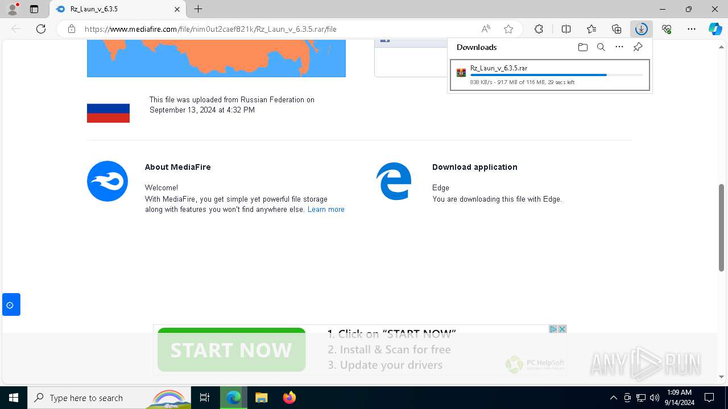
Task: Open a new tab with plus button
Action: (x=198, y=9)
